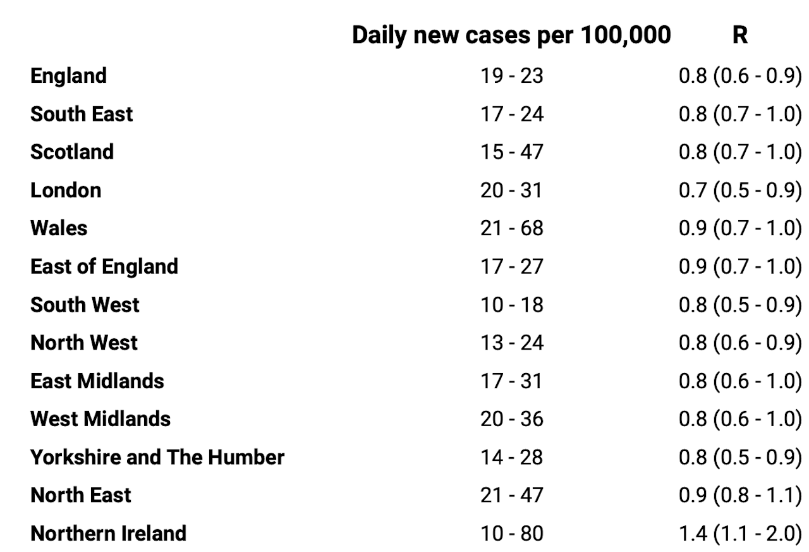
Task: Select the Yorkshire and The Humber label
Action: [x=157, y=457]
